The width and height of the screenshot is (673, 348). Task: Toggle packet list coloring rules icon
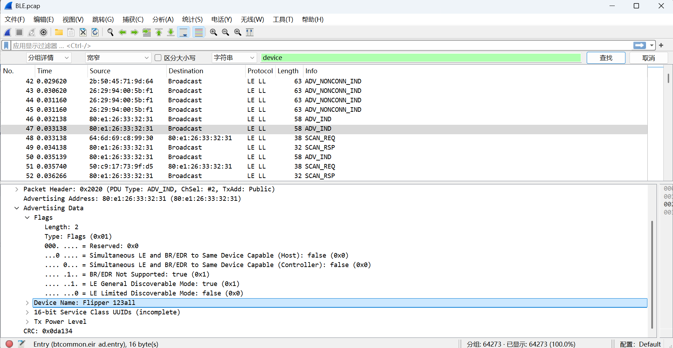pyautogui.click(x=199, y=32)
